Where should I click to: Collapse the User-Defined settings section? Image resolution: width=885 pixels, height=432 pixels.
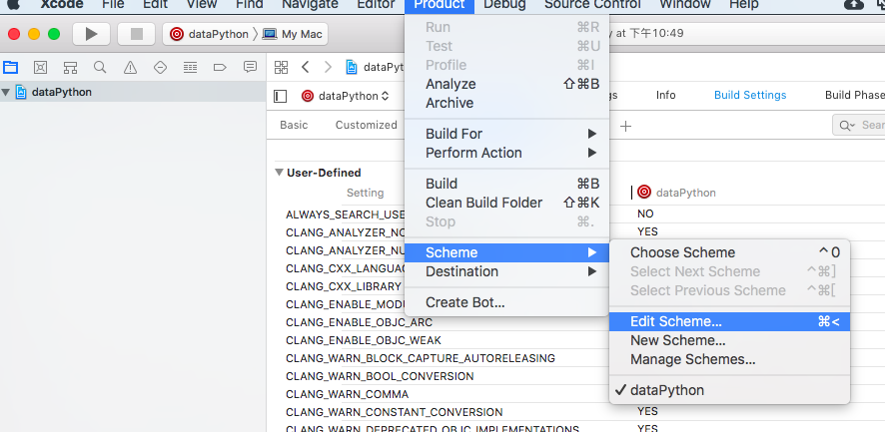[280, 172]
